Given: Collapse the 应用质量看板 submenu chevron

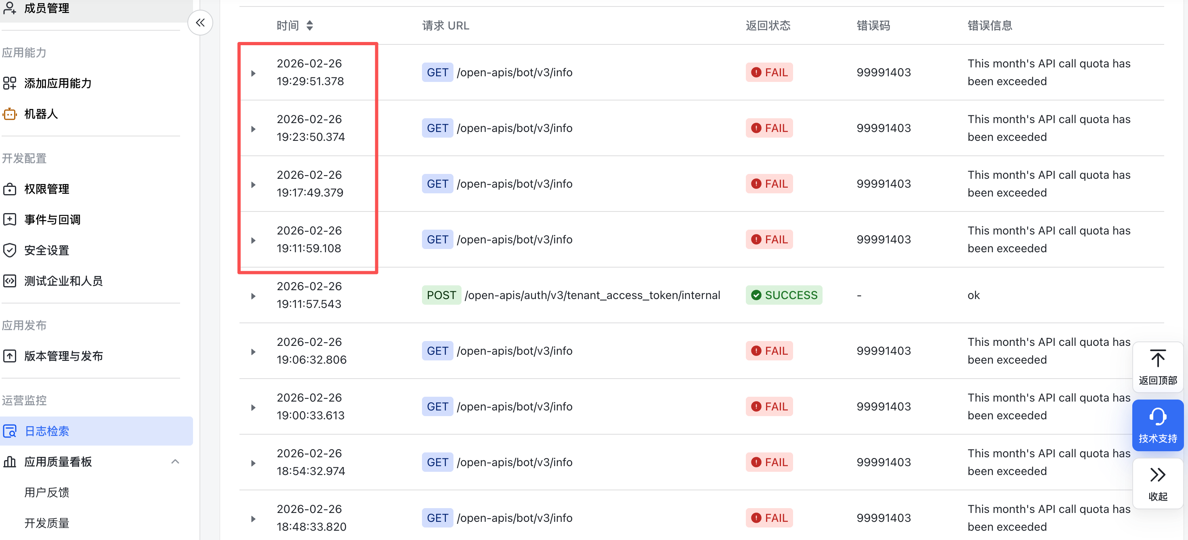Looking at the screenshot, I should pyautogui.click(x=175, y=461).
